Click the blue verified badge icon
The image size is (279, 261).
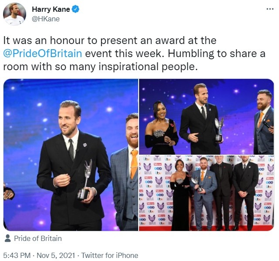click(75, 9)
